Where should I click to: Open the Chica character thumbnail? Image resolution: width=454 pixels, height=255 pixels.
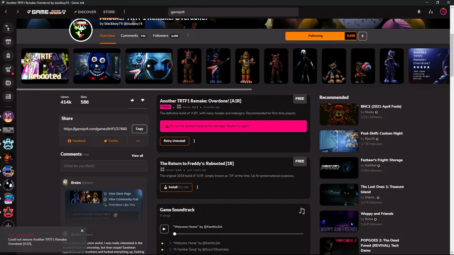click(247, 66)
